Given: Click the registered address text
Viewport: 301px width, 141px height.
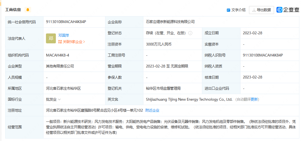Looking at the screenshot, I should (x=94, y=110).
